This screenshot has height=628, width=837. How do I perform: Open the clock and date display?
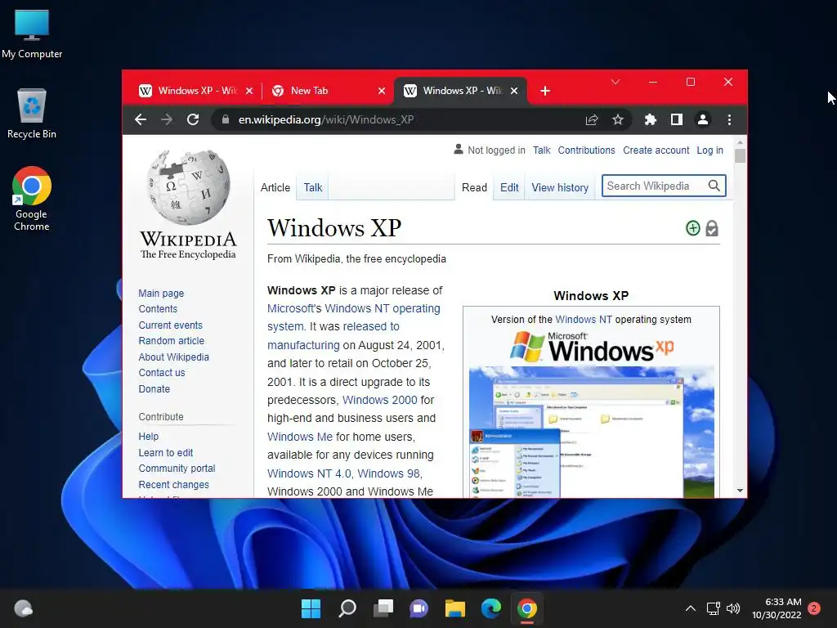pyautogui.click(x=777, y=608)
